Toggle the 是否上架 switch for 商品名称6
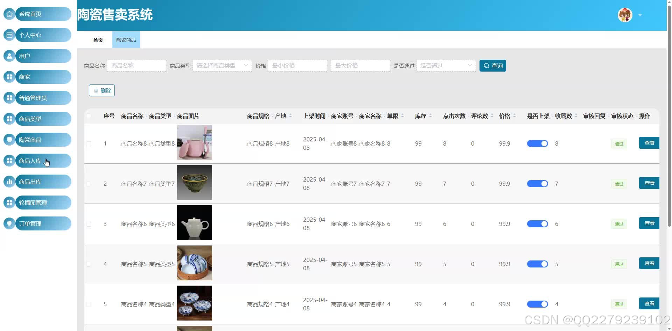This screenshot has width=672, height=331. pos(538,224)
